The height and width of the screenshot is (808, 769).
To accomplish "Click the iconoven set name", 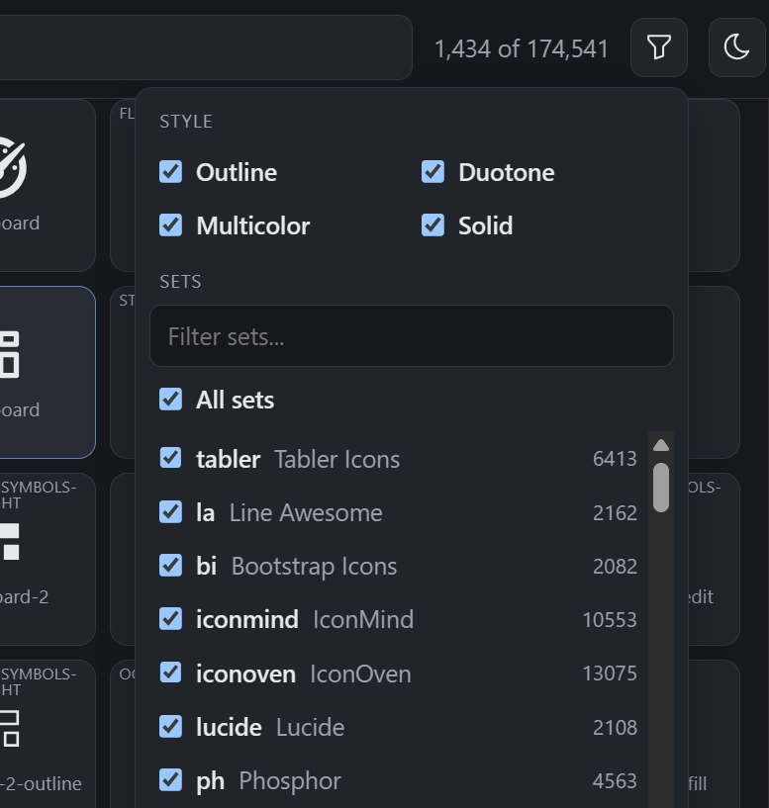I will [245, 674].
